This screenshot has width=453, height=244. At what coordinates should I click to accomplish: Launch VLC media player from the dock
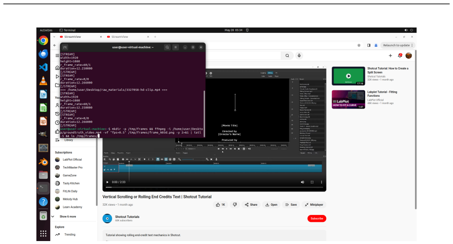click(x=43, y=81)
